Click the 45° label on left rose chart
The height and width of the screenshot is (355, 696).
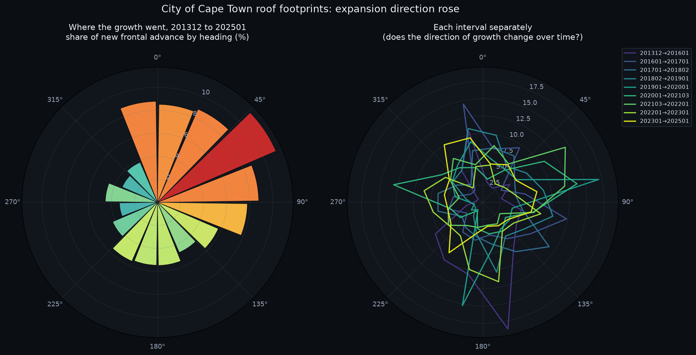point(260,99)
